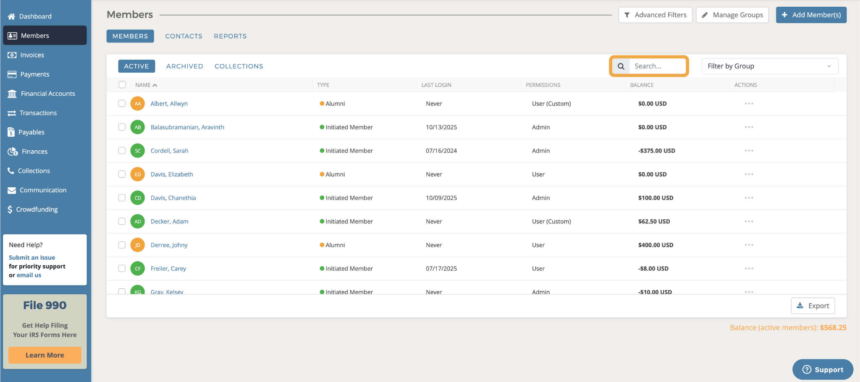Open the Filter by Group dropdown
The height and width of the screenshot is (382, 860).
coord(769,66)
